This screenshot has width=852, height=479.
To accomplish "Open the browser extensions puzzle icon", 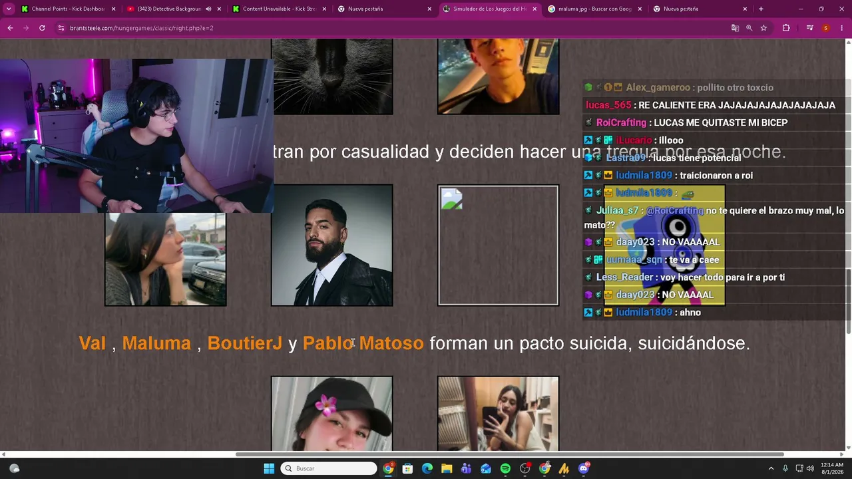I will pyautogui.click(x=786, y=28).
